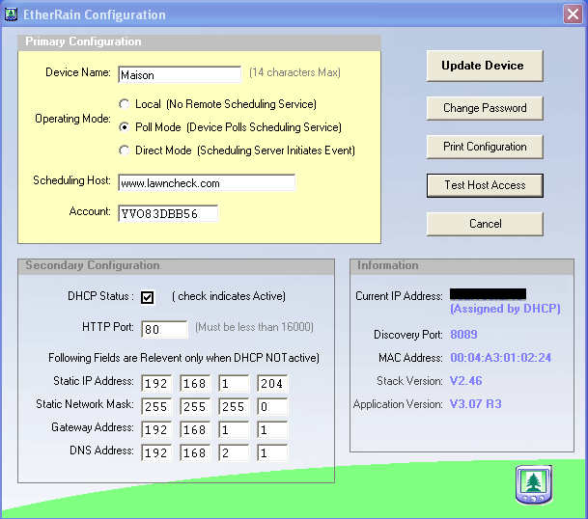Click Static Network Mask last octet 0
Viewport: 588px width, 519px height.
[x=272, y=406]
